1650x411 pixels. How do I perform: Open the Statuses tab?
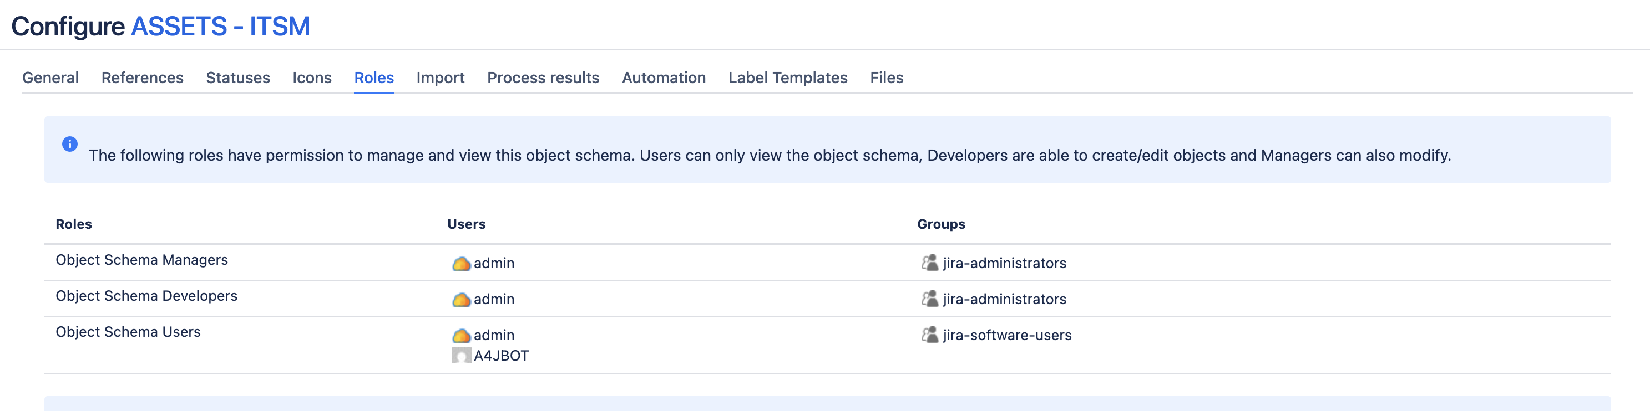point(238,78)
